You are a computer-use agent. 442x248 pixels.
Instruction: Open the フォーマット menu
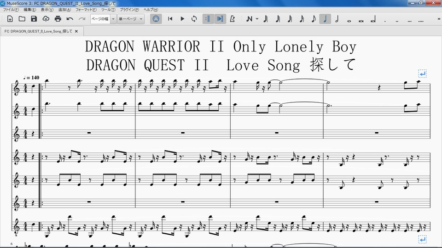(x=86, y=10)
